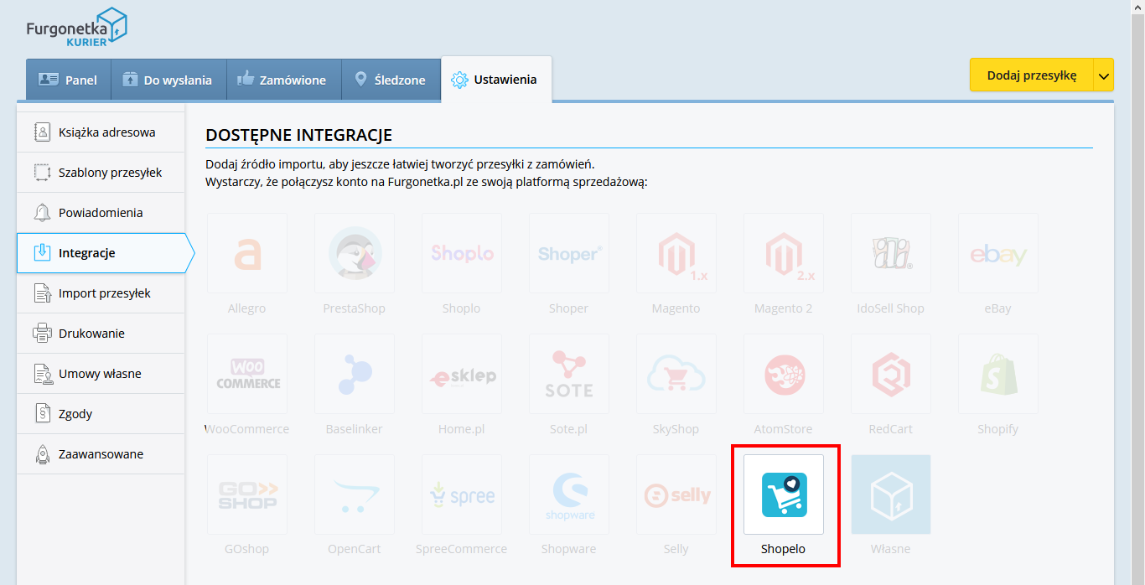Open Książka adresowa in sidebar
The image size is (1145, 585).
point(101,132)
